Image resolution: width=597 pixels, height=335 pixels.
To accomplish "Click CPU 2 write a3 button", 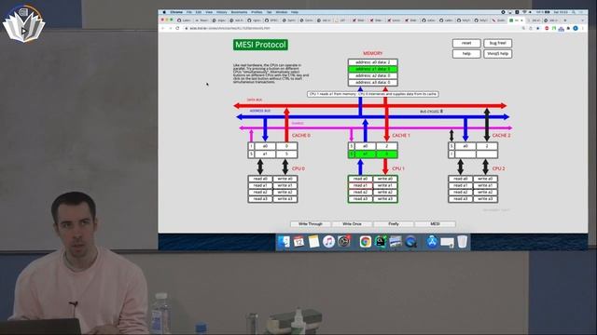I will click(485, 199).
